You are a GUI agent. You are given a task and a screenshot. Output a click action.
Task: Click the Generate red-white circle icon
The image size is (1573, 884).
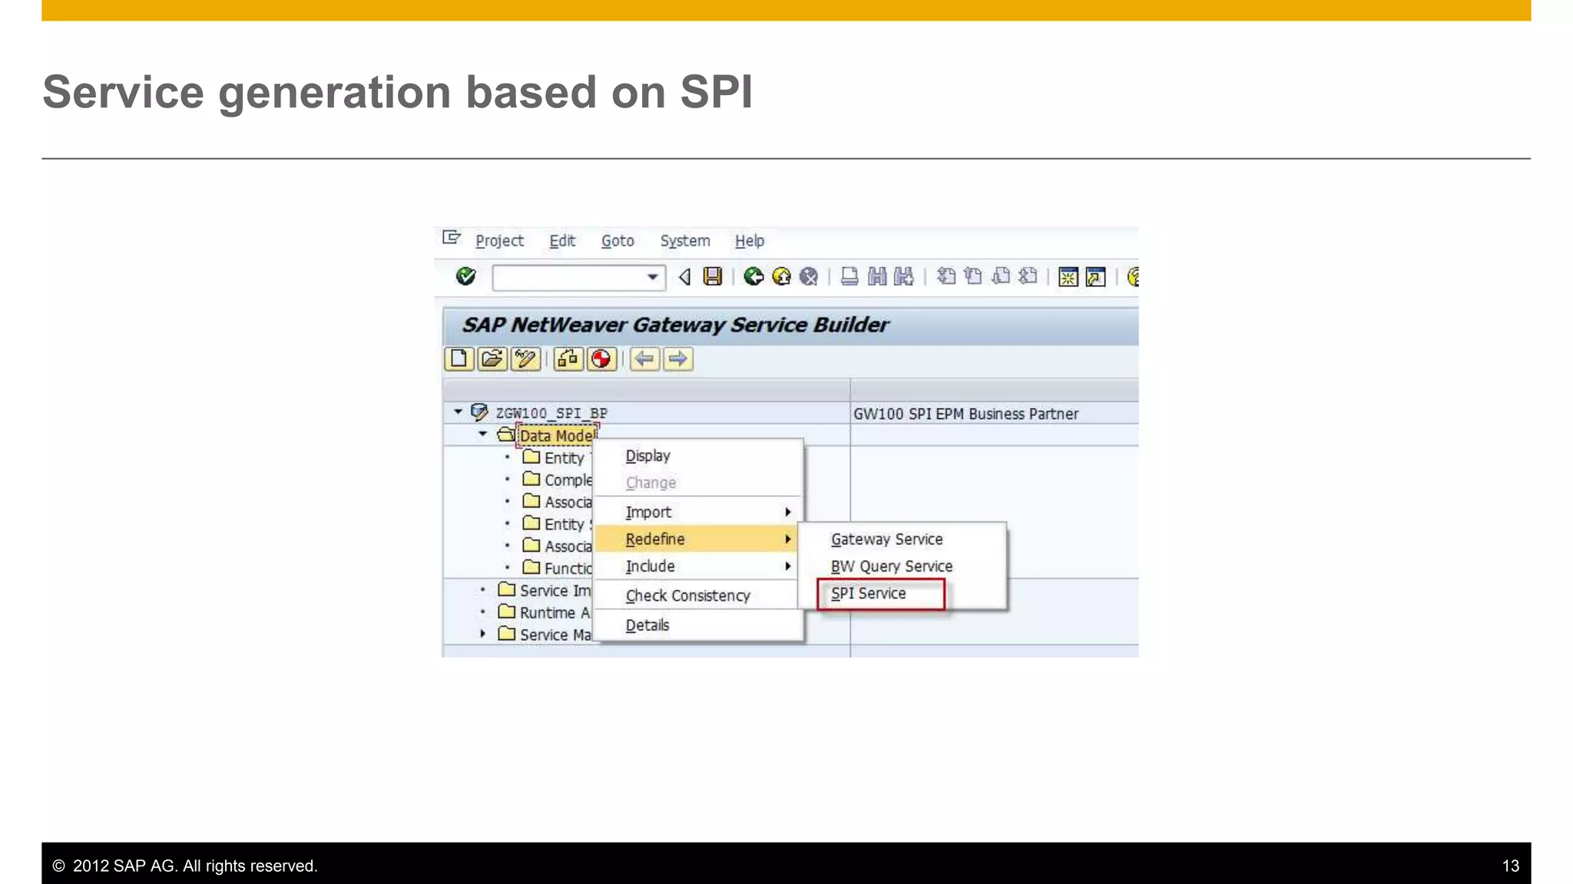pos(601,358)
